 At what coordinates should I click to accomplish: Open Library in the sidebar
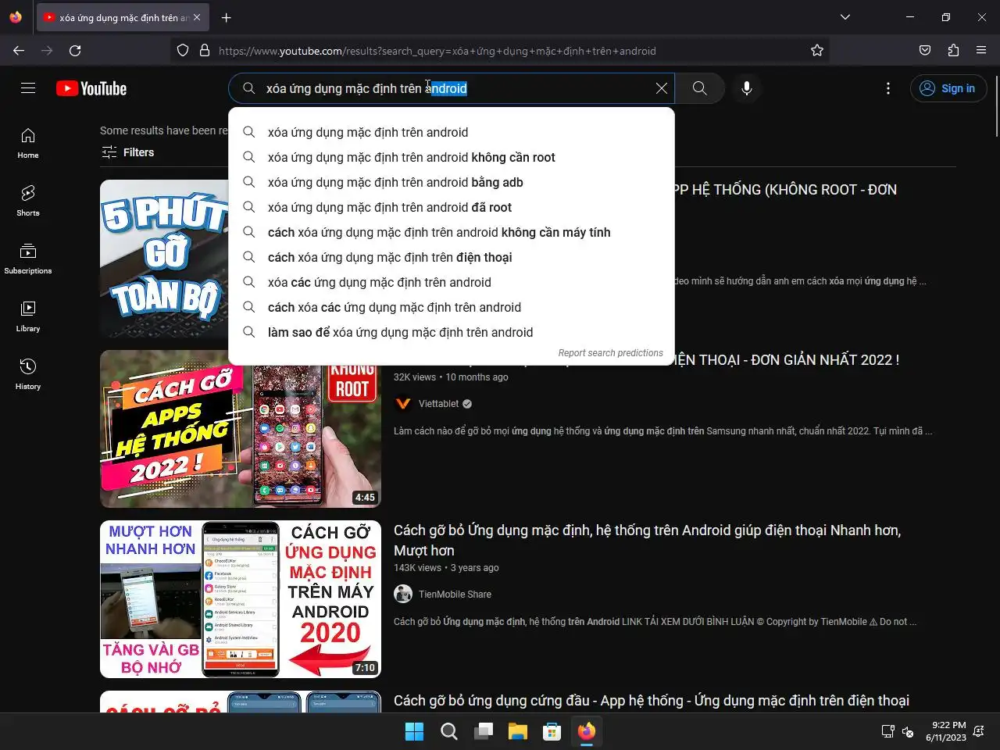tap(28, 316)
